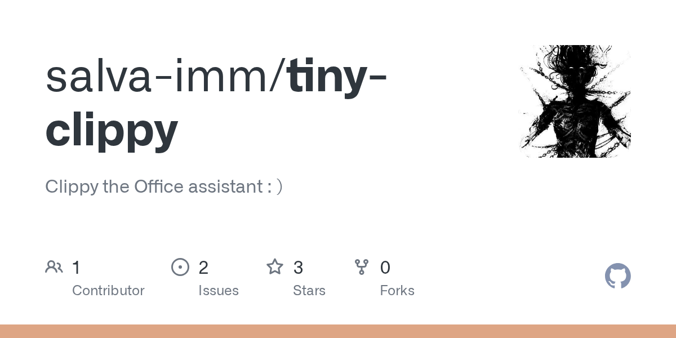Click the forks count 0

pyautogui.click(x=385, y=268)
